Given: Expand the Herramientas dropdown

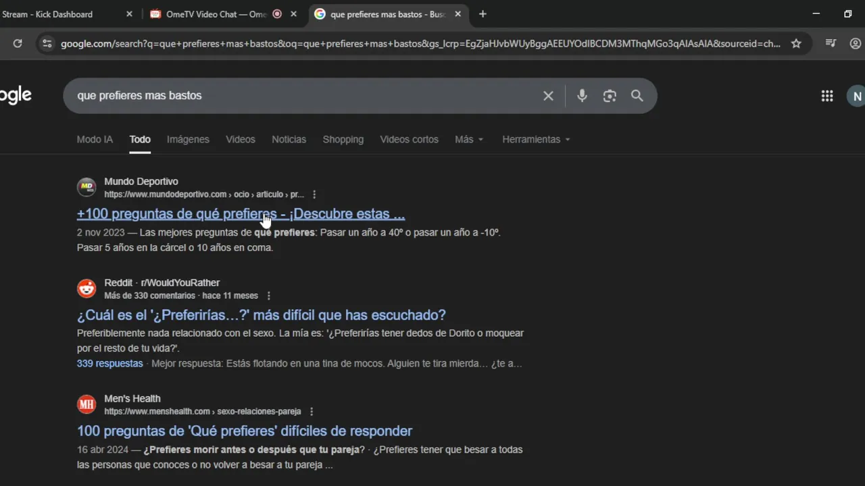Looking at the screenshot, I should (536, 139).
